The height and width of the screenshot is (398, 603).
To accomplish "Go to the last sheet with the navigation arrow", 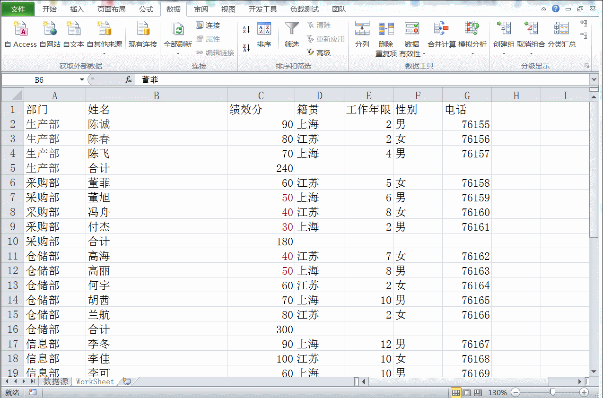I will tap(32, 381).
